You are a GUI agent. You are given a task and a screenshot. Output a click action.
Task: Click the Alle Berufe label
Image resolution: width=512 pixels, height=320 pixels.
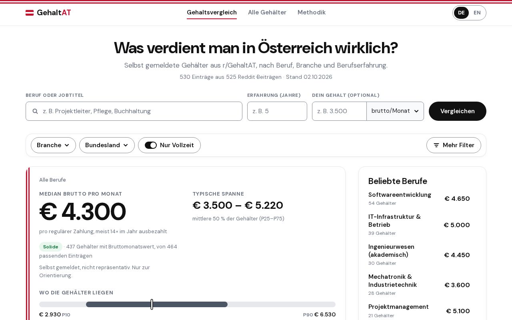click(x=52, y=180)
